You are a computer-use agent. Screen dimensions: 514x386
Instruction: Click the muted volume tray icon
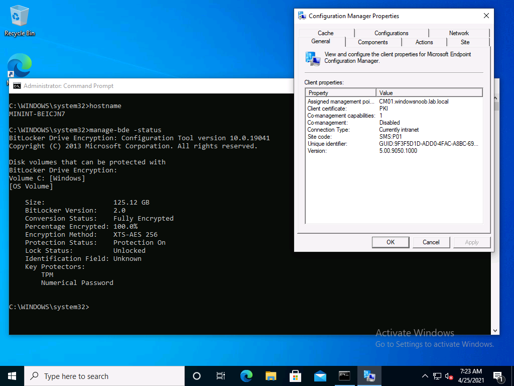tap(449, 376)
